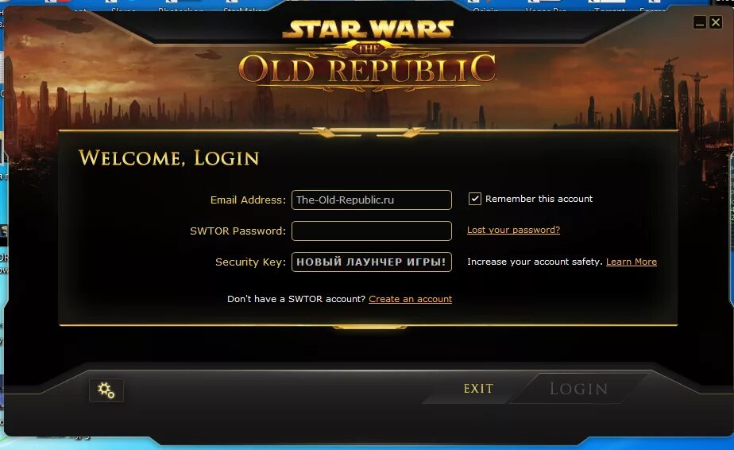Click the Email Address label
This screenshot has height=450, width=734.
(248, 200)
